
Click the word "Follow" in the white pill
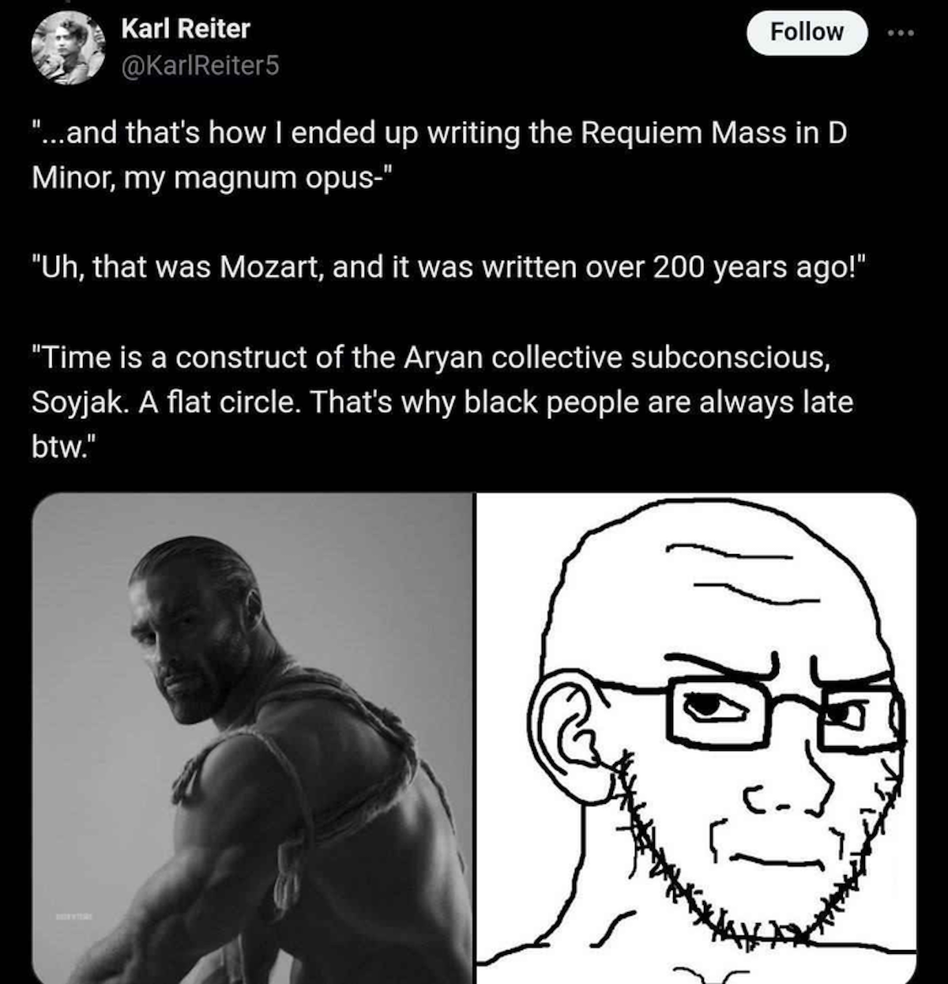tap(807, 32)
